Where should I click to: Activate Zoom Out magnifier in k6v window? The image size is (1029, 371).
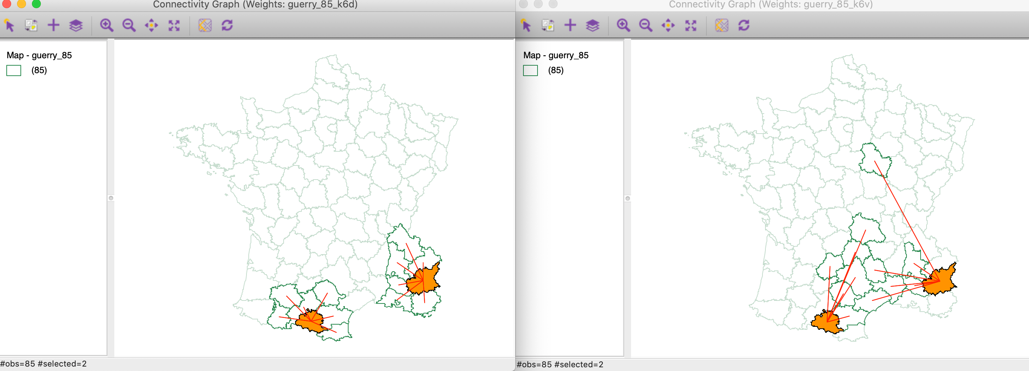click(646, 26)
